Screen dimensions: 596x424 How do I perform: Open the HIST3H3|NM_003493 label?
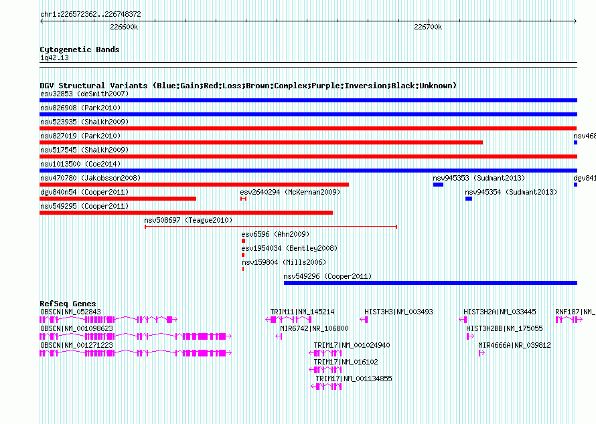pos(398,312)
